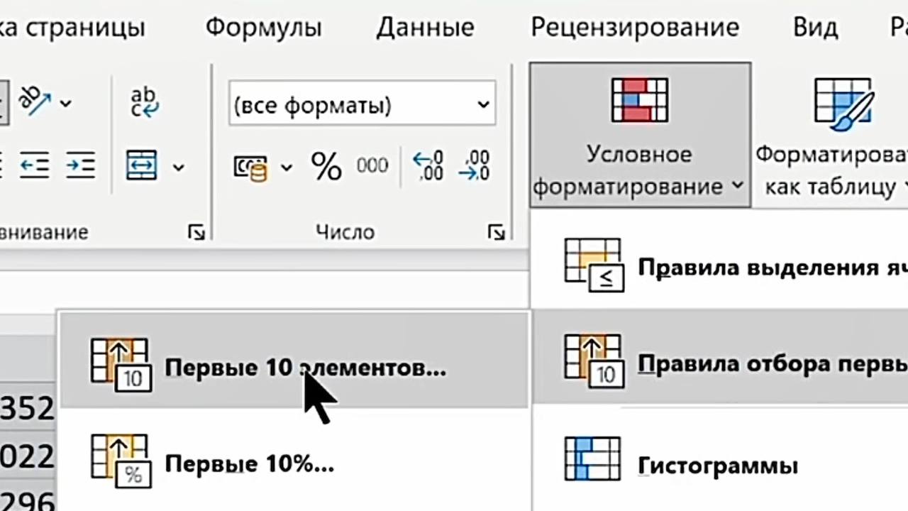This screenshot has width=908, height=511.
Task: Click the Условное форматирование button
Action: (639, 135)
